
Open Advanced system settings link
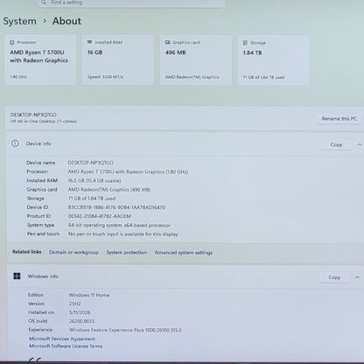point(184,253)
